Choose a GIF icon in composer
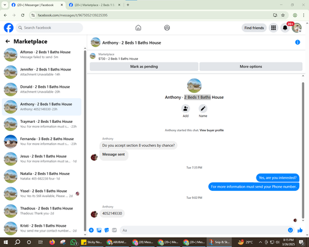This screenshot has height=247, width=309. click(x=114, y=230)
